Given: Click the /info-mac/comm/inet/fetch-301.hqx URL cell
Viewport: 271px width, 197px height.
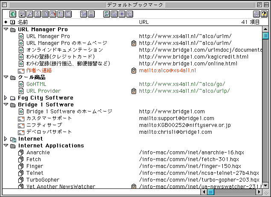Looking at the screenshot, I should click(x=189, y=159).
